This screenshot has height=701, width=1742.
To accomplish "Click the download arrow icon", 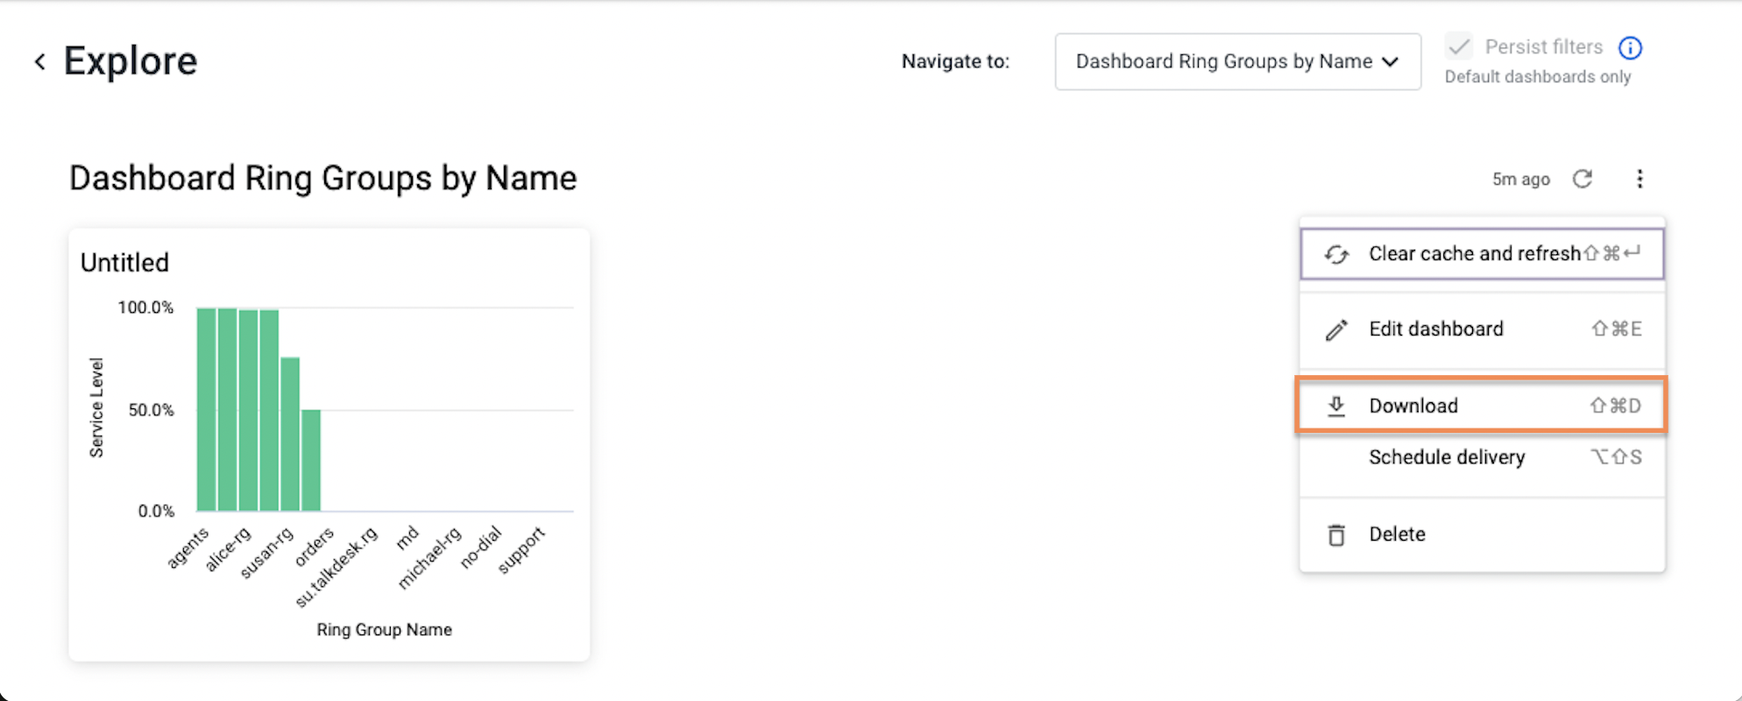I will coord(1336,407).
